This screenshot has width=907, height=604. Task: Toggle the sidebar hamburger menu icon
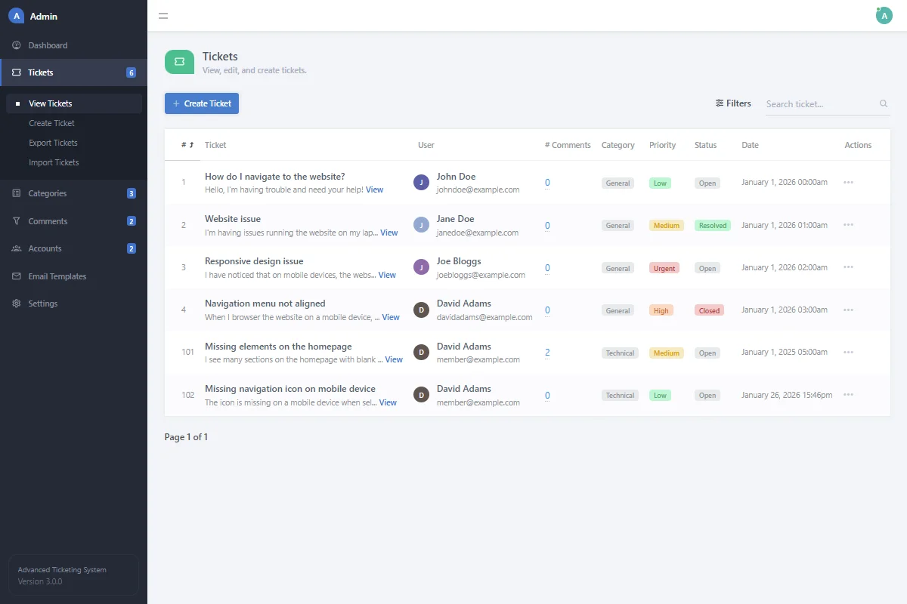point(163,16)
